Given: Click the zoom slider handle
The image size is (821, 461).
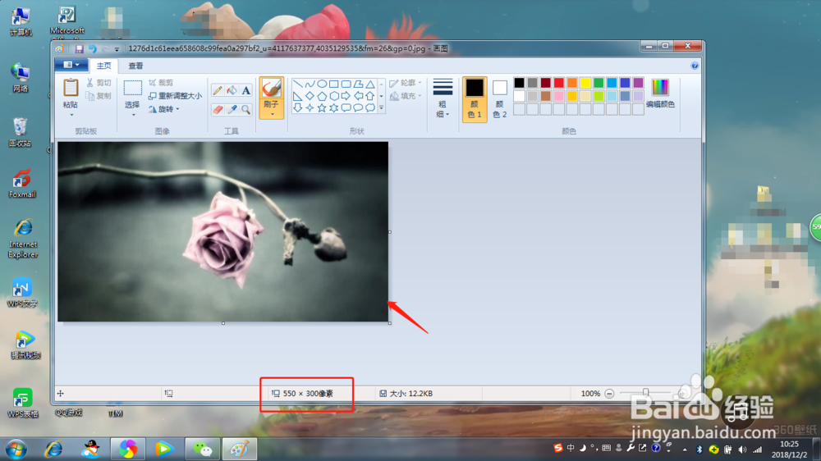Looking at the screenshot, I should click(645, 392).
